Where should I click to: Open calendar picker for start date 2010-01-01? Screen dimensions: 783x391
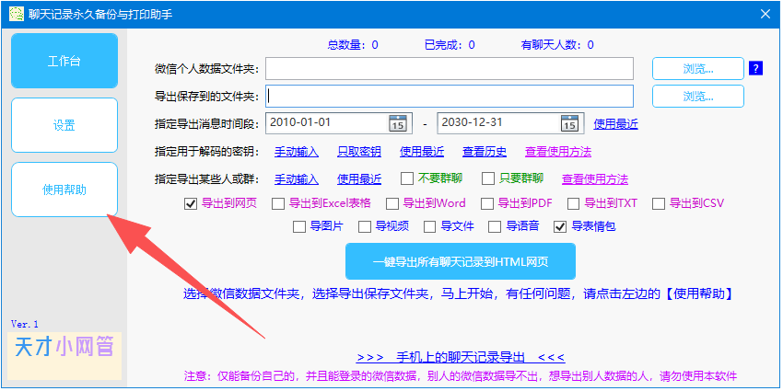point(398,123)
